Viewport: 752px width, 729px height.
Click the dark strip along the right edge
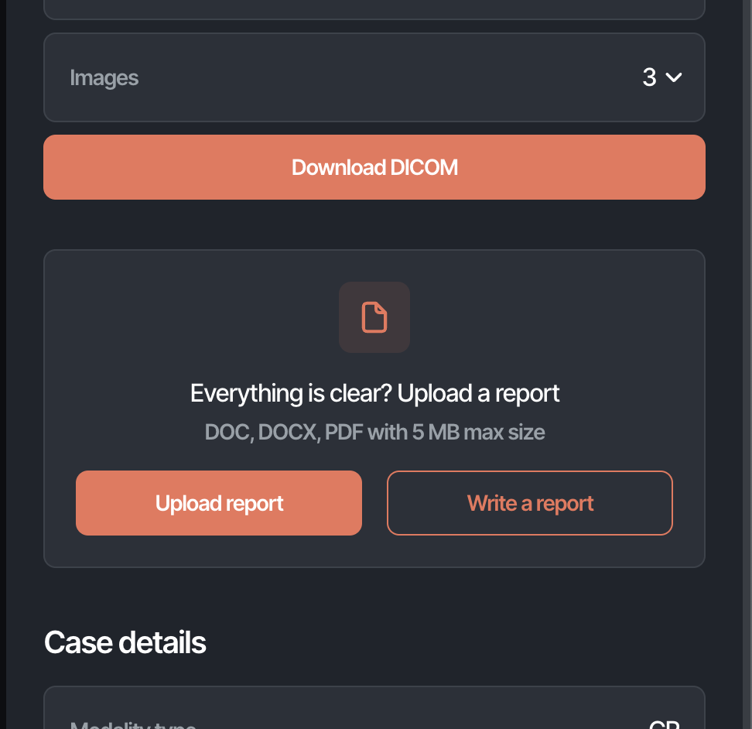click(747, 364)
